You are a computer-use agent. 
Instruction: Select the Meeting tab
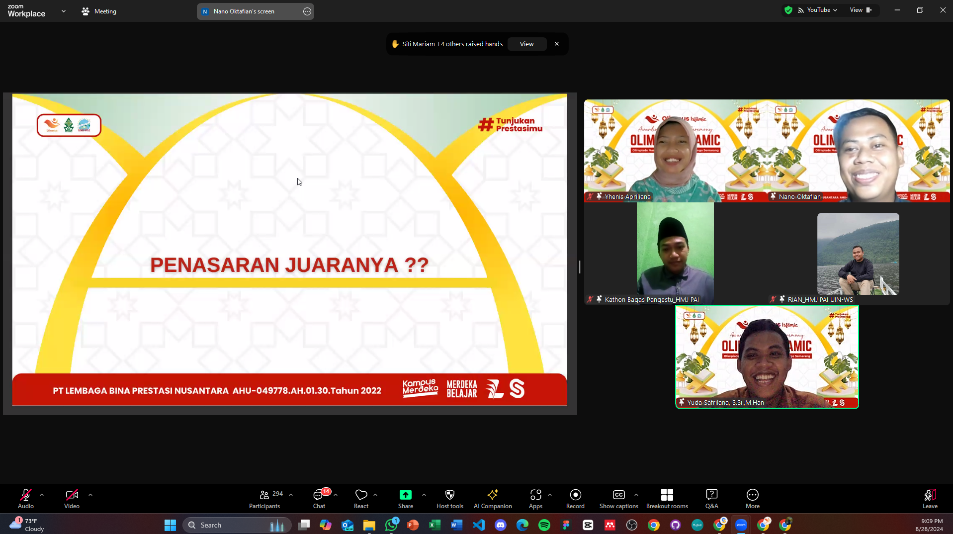[x=99, y=11]
